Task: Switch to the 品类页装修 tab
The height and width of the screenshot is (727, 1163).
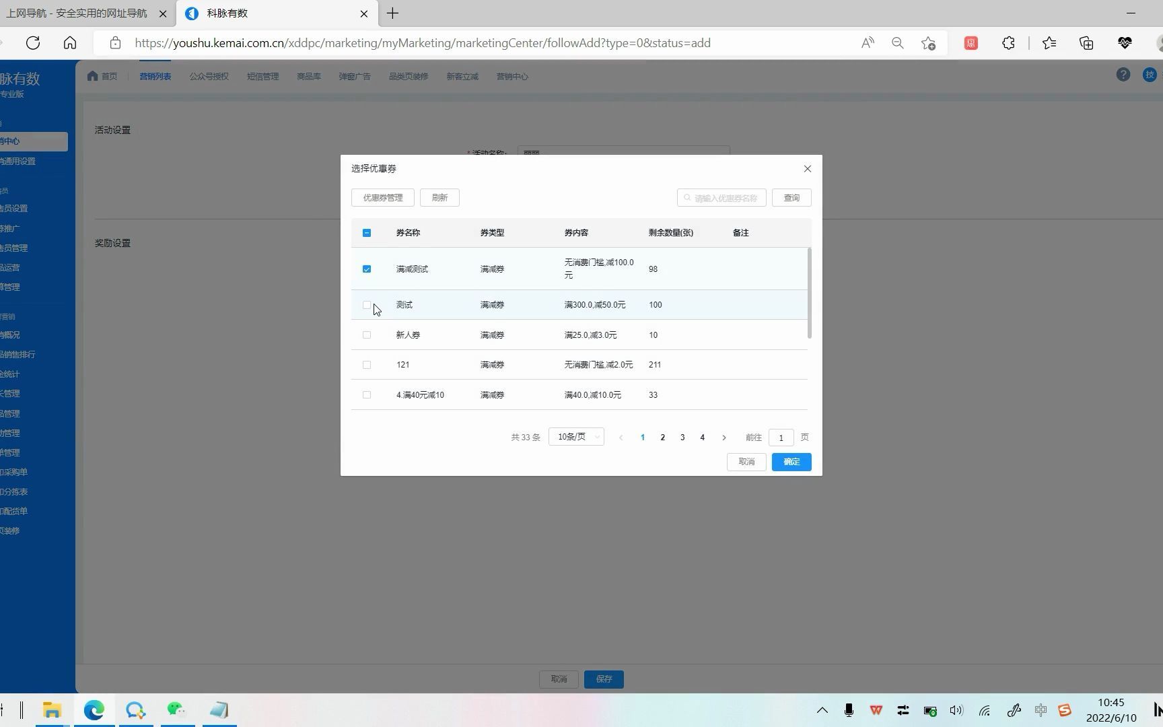Action: coord(409,77)
